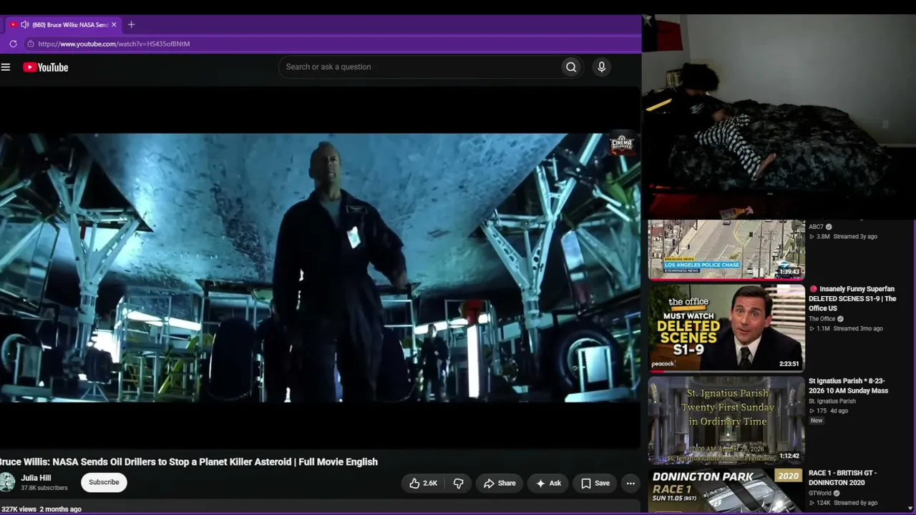Open 'St Ignatius Parish * 8-23-2026' title
The height and width of the screenshot is (515, 916).
848,386
